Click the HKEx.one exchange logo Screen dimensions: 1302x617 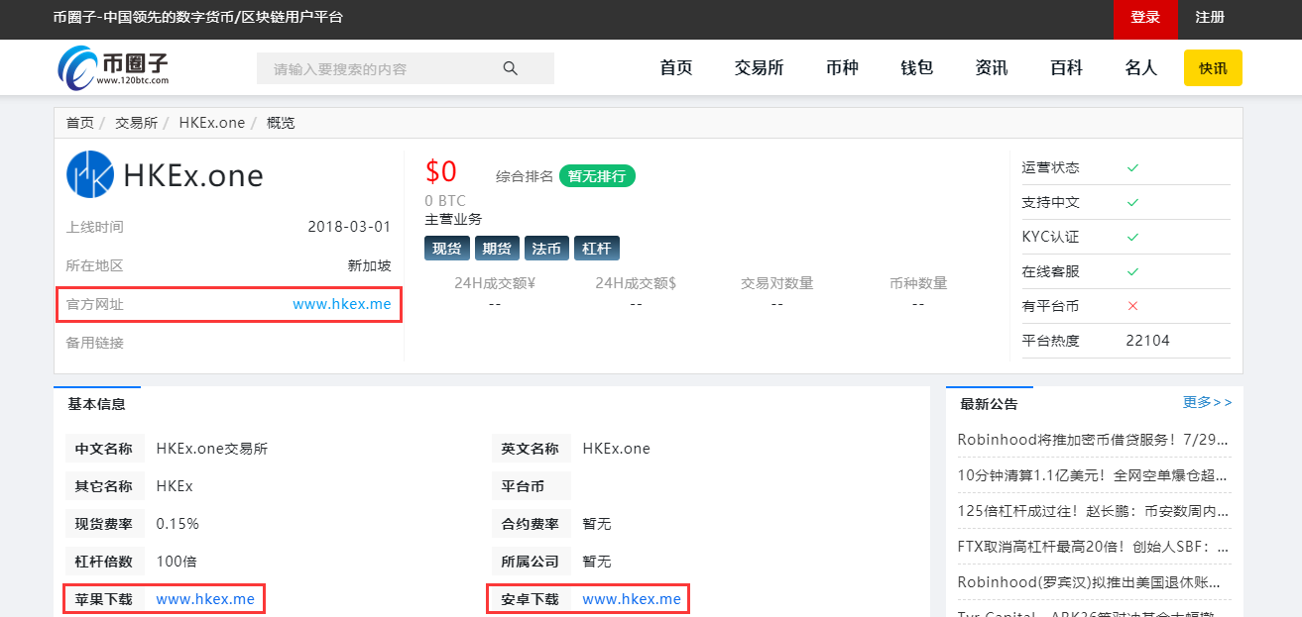[x=90, y=175]
